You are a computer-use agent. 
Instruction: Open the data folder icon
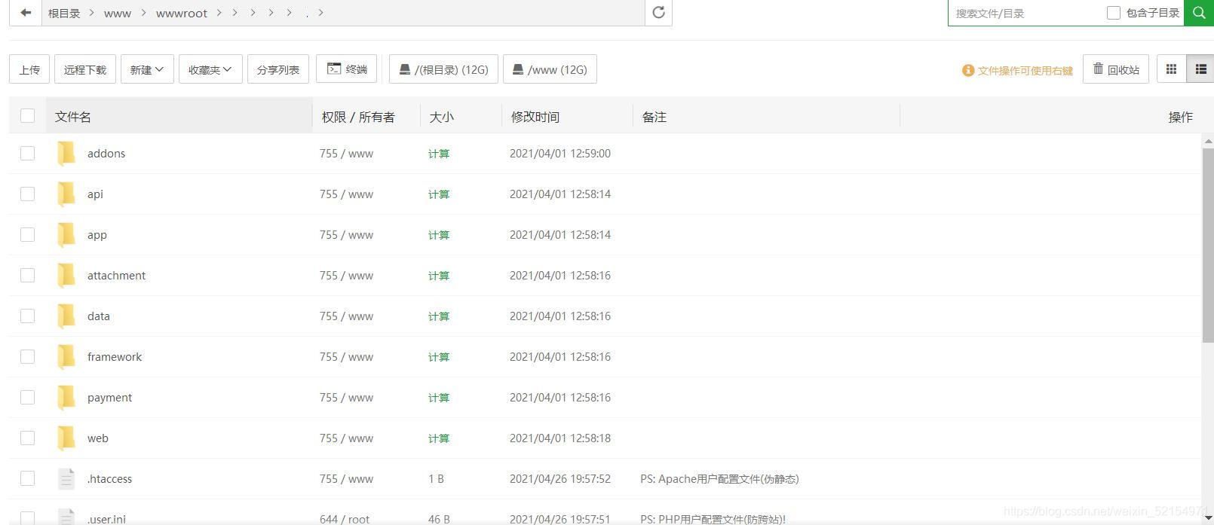point(66,316)
